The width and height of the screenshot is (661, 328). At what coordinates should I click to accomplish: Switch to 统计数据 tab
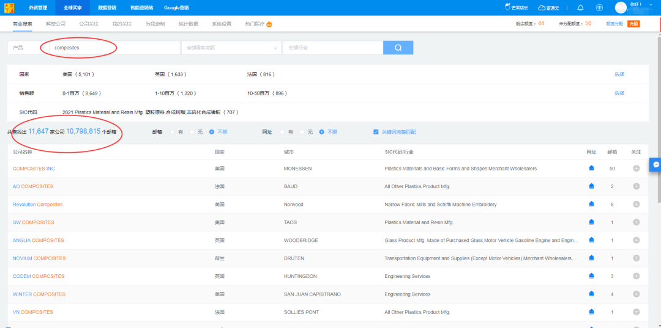pyautogui.click(x=189, y=24)
